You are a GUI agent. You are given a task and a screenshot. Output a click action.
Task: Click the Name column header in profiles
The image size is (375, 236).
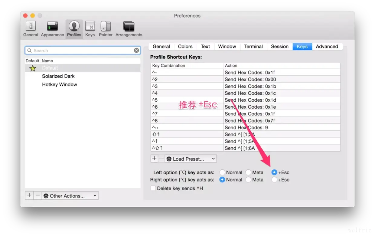click(x=90, y=61)
